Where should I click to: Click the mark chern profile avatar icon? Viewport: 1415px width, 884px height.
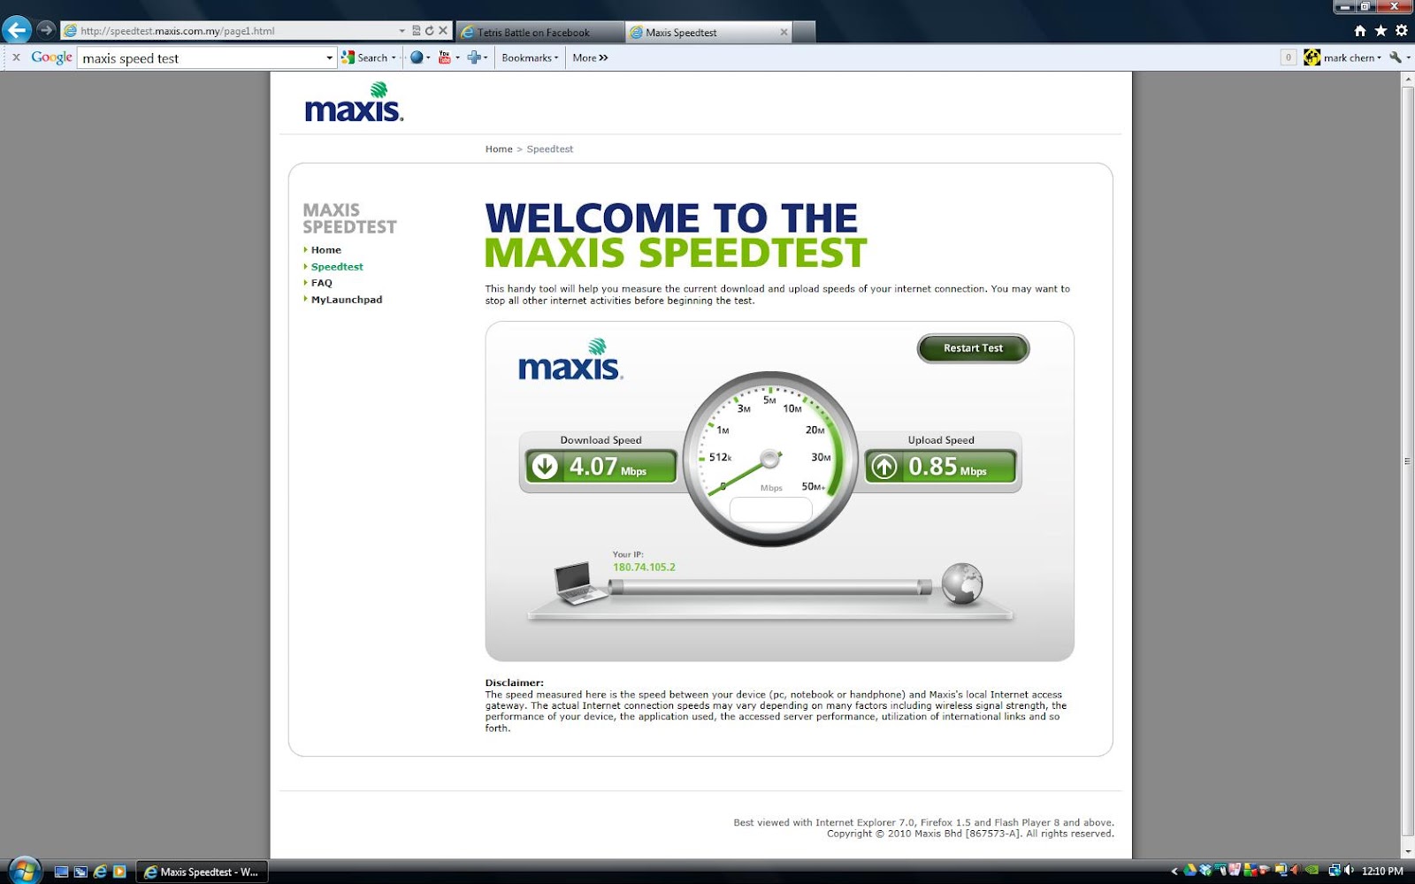[x=1312, y=57]
